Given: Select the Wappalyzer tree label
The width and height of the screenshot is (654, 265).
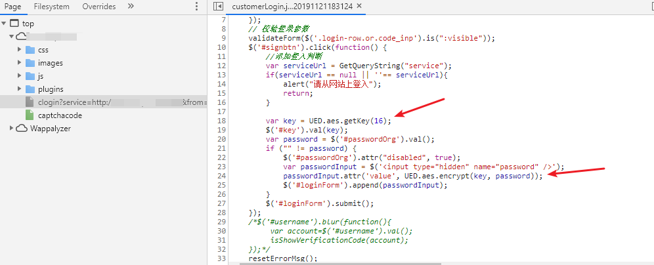Looking at the screenshot, I should click(x=51, y=129).
